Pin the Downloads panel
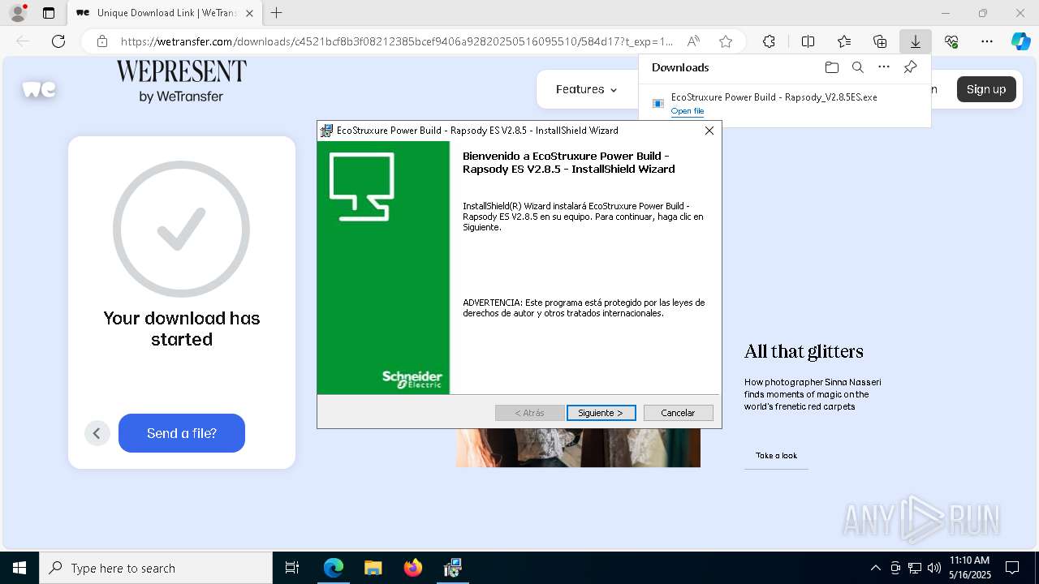 (911, 67)
